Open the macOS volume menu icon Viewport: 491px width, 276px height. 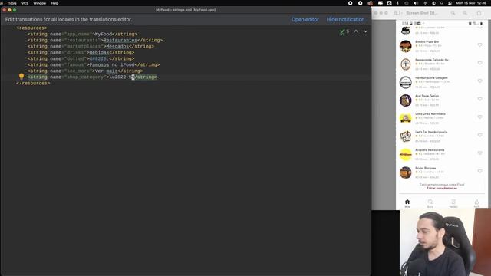click(416, 3)
